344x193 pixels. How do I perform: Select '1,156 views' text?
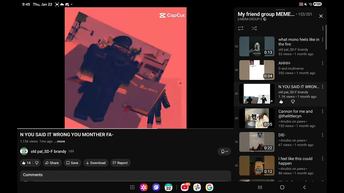tap(29, 142)
